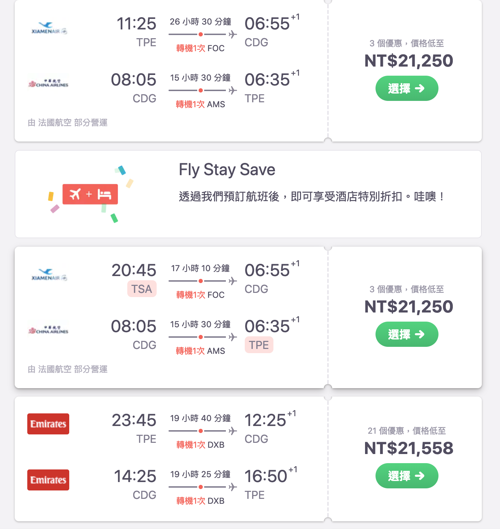Click the 由 法國航空 部分營運 note in first card
Image resolution: width=500 pixels, height=529 pixels.
pos(68,123)
